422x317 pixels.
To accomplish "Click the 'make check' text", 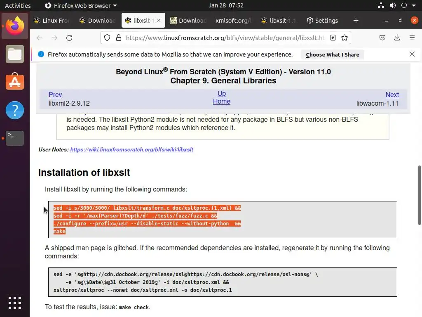I will tap(134, 307).
